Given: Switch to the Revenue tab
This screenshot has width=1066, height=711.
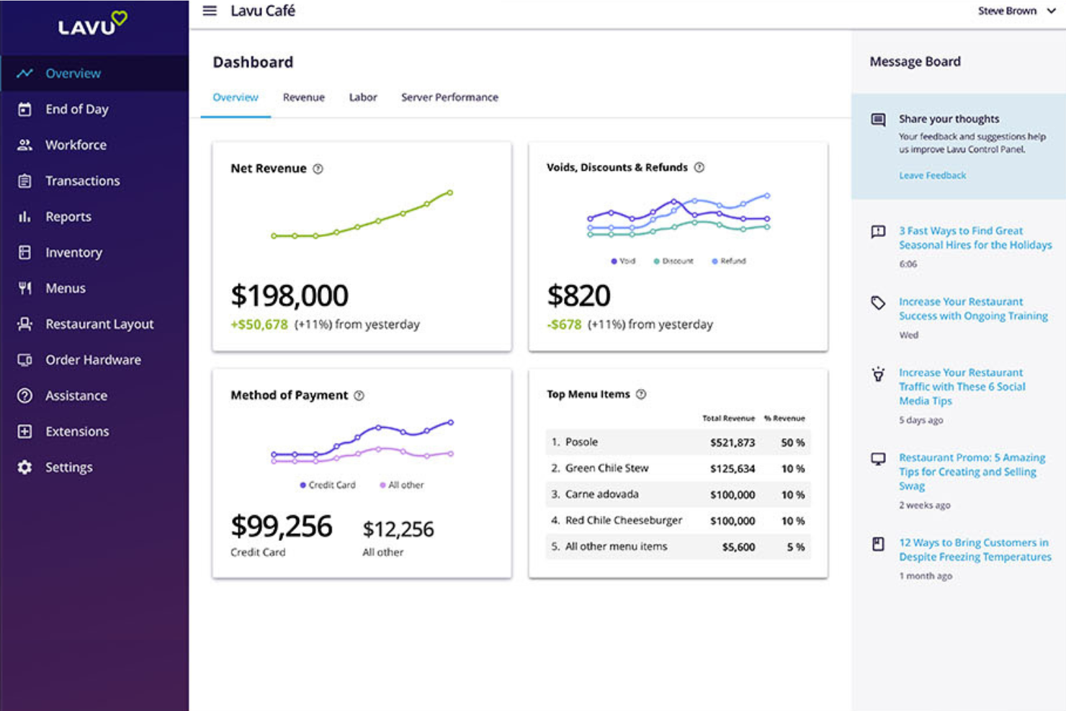Looking at the screenshot, I should 303,97.
